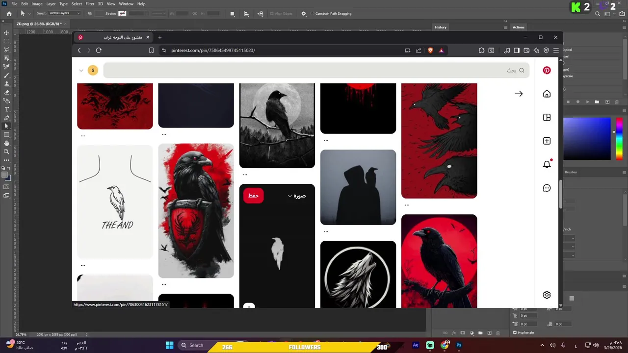Image resolution: width=628 pixels, height=353 pixels.
Task: Select the Eraser tool
Action: (x=6, y=92)
